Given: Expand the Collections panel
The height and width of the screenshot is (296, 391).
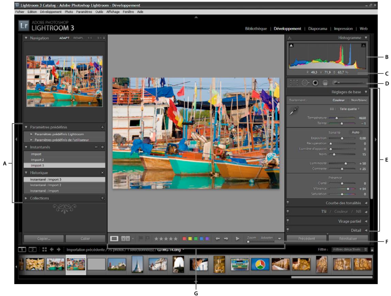Looking at the screenshot, I should click(26, 198).
